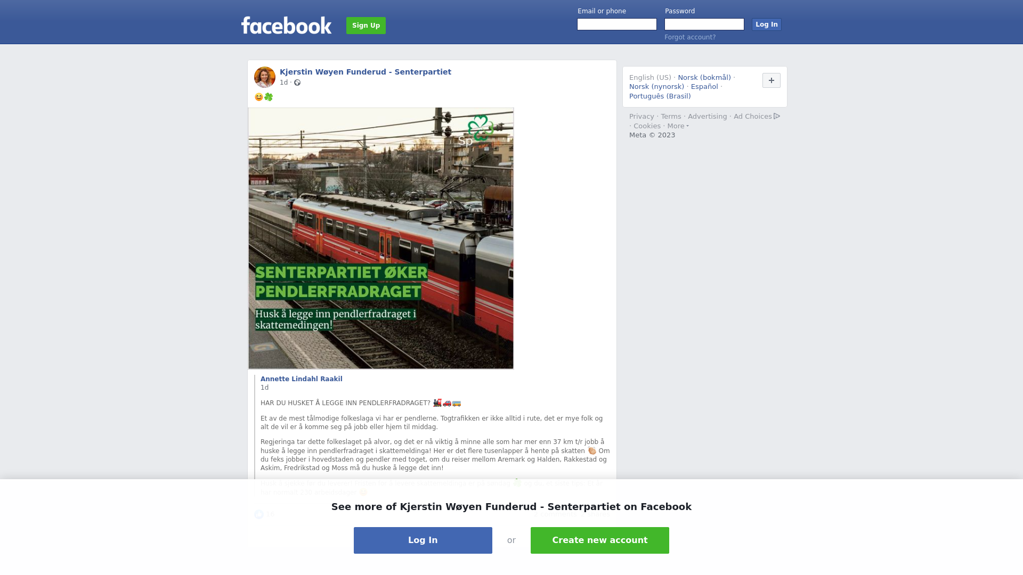
Task: Click the public globe privacy icon
Action: [297, 83]
